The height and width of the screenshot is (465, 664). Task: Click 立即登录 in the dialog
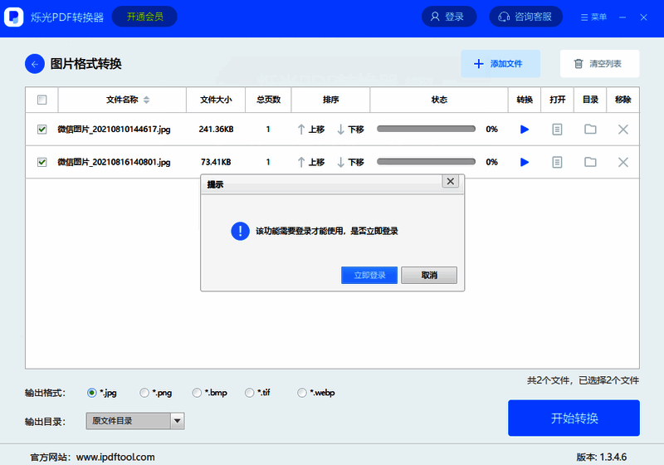click(x=369, y=276)
